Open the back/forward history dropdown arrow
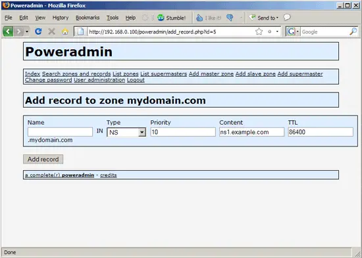The height and width of the screenshot is (258, 362). click(x=27, y=32)
